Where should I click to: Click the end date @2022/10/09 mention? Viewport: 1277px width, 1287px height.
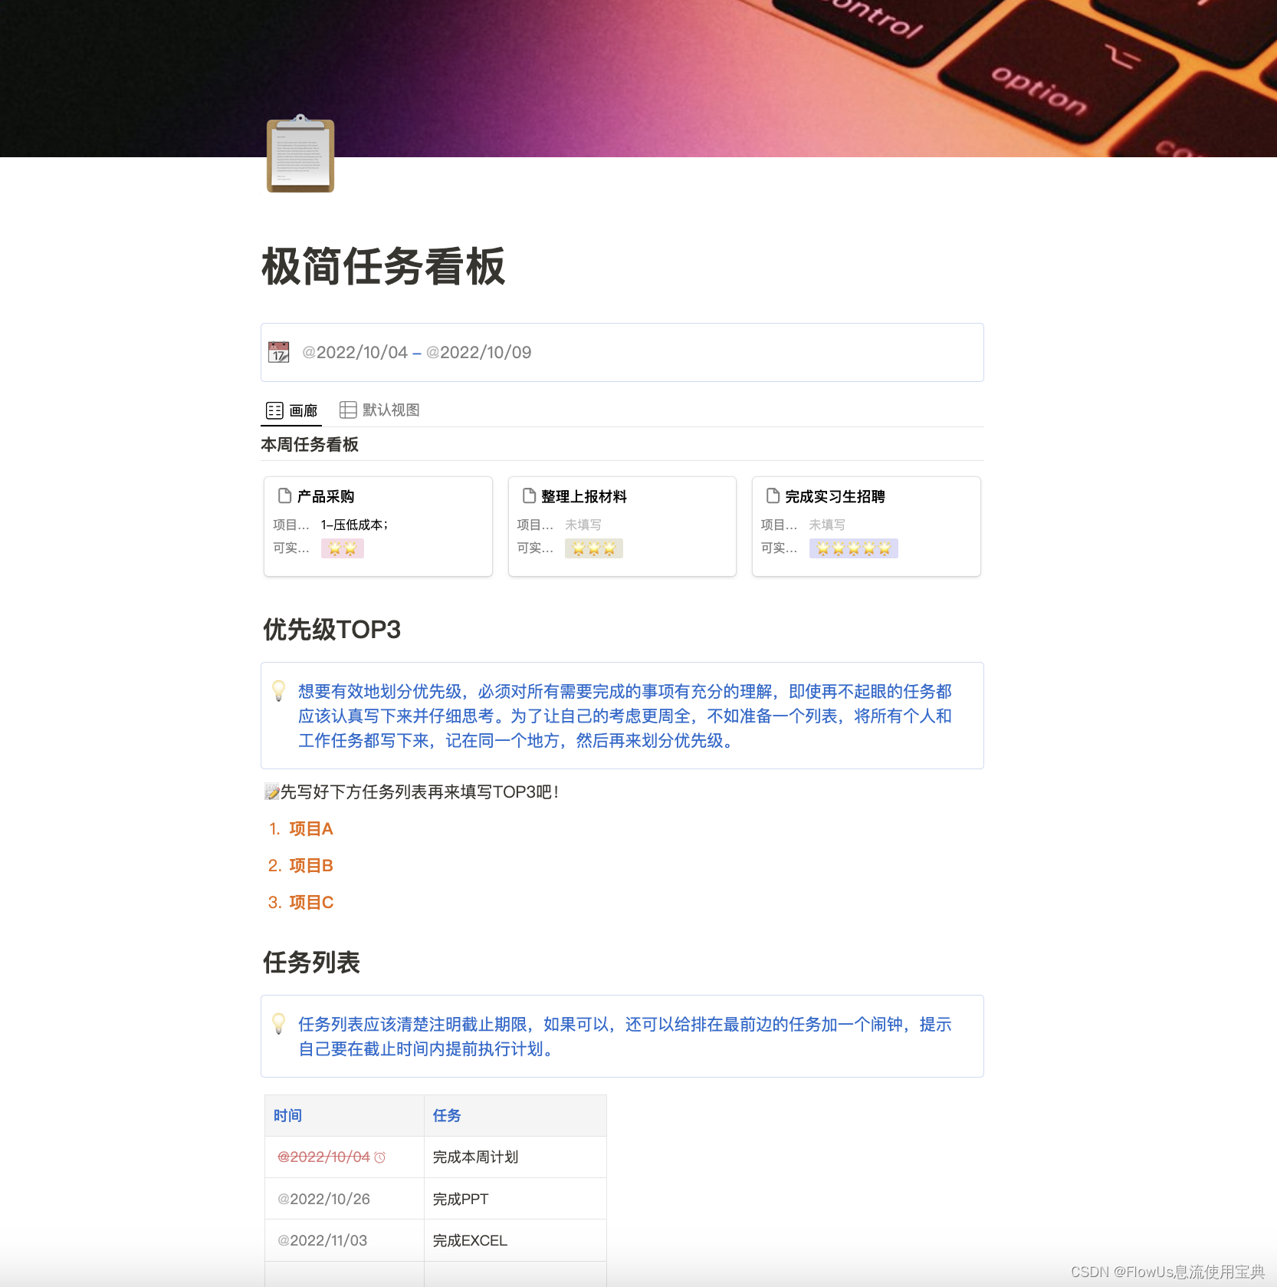click(479, 353)
